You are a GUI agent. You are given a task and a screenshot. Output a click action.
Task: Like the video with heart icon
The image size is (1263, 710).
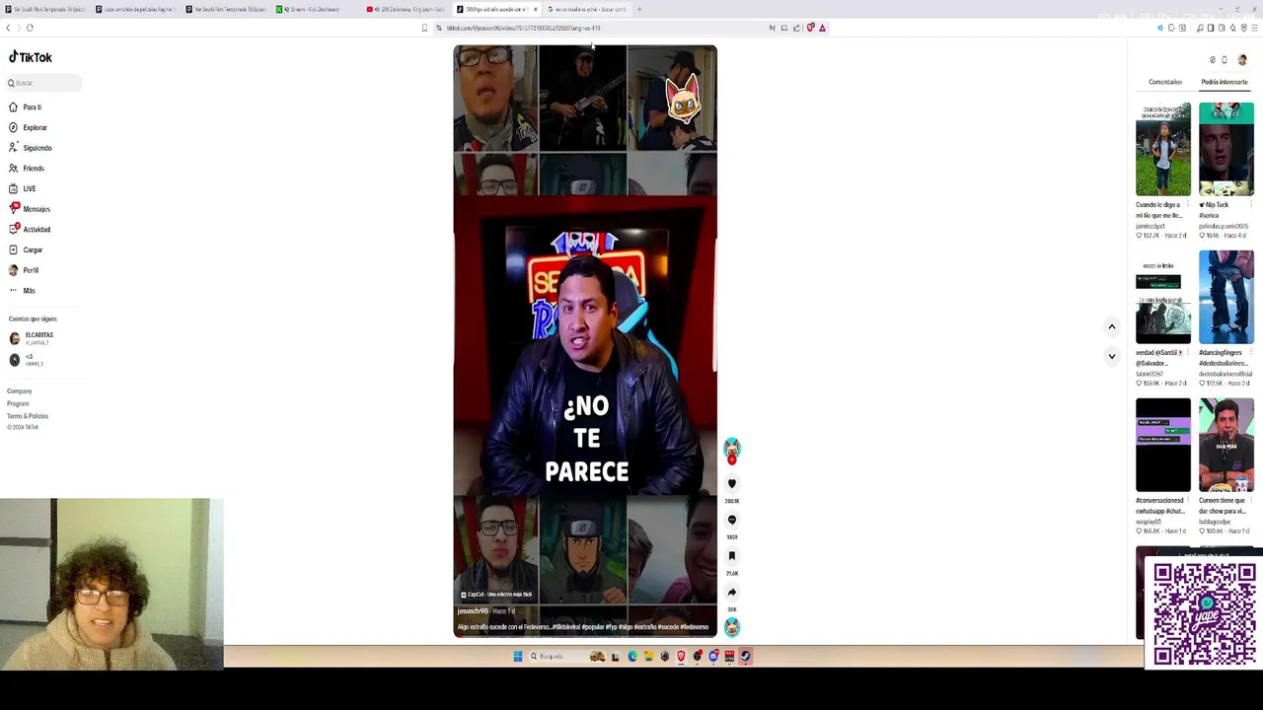point(731,483)
